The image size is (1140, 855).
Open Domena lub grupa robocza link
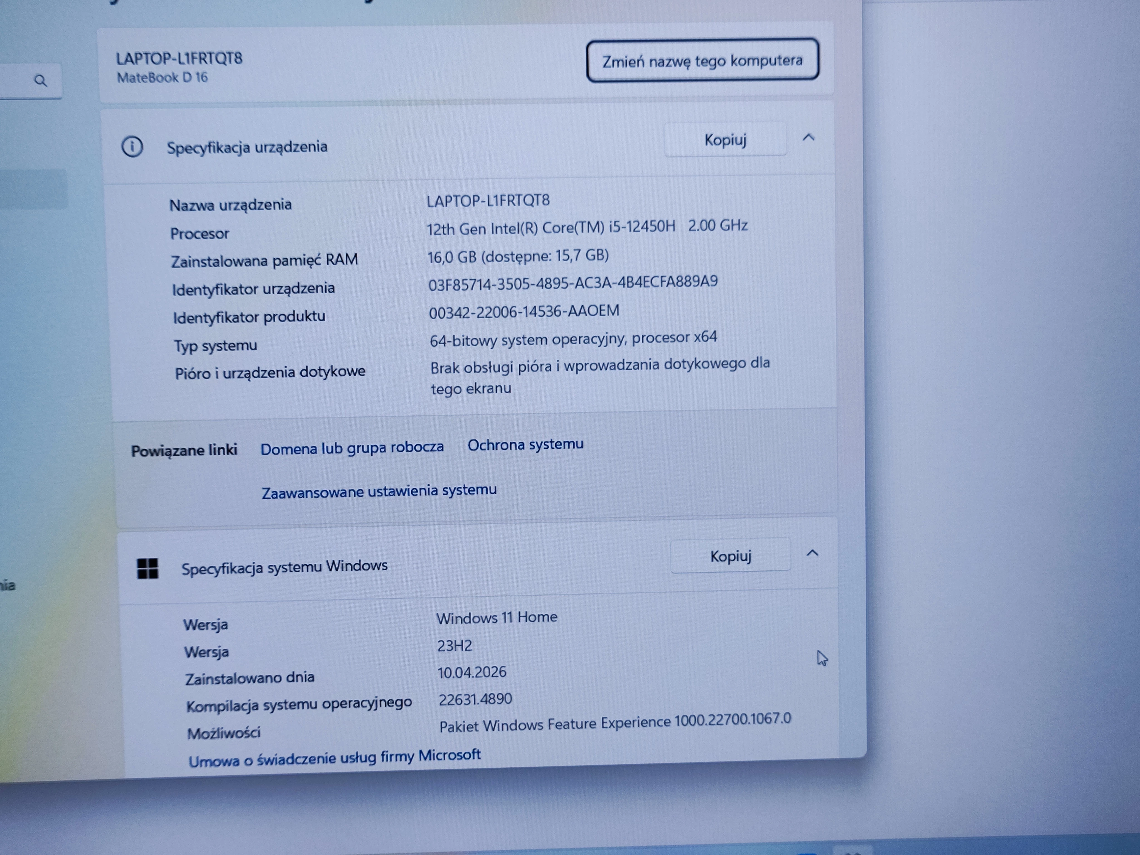352,448
